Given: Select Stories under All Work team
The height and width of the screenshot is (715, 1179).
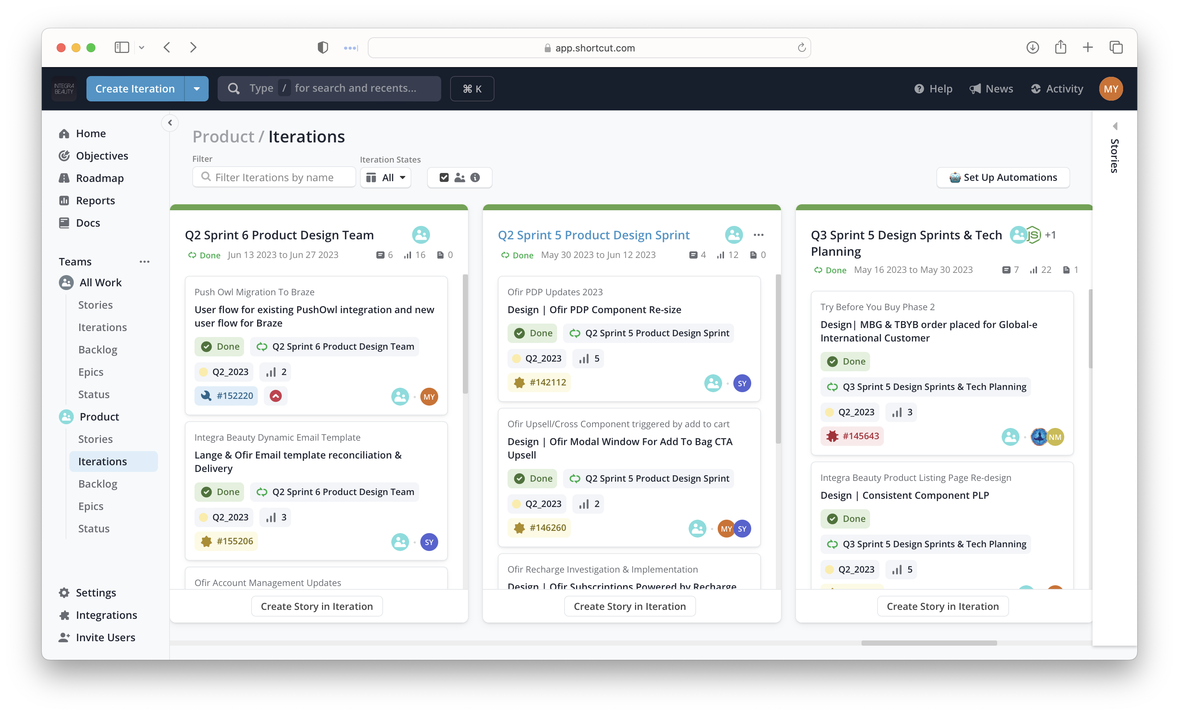Looking at the screenshot, I should [95, 304].
